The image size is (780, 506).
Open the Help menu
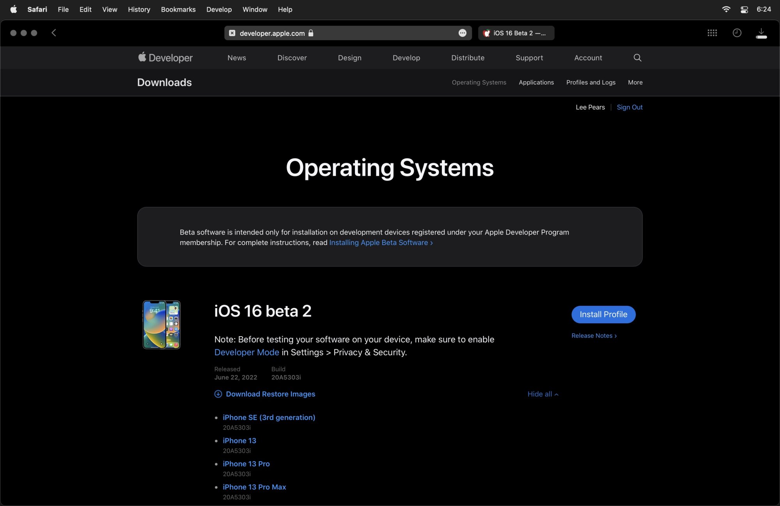(x=285, y=9)
